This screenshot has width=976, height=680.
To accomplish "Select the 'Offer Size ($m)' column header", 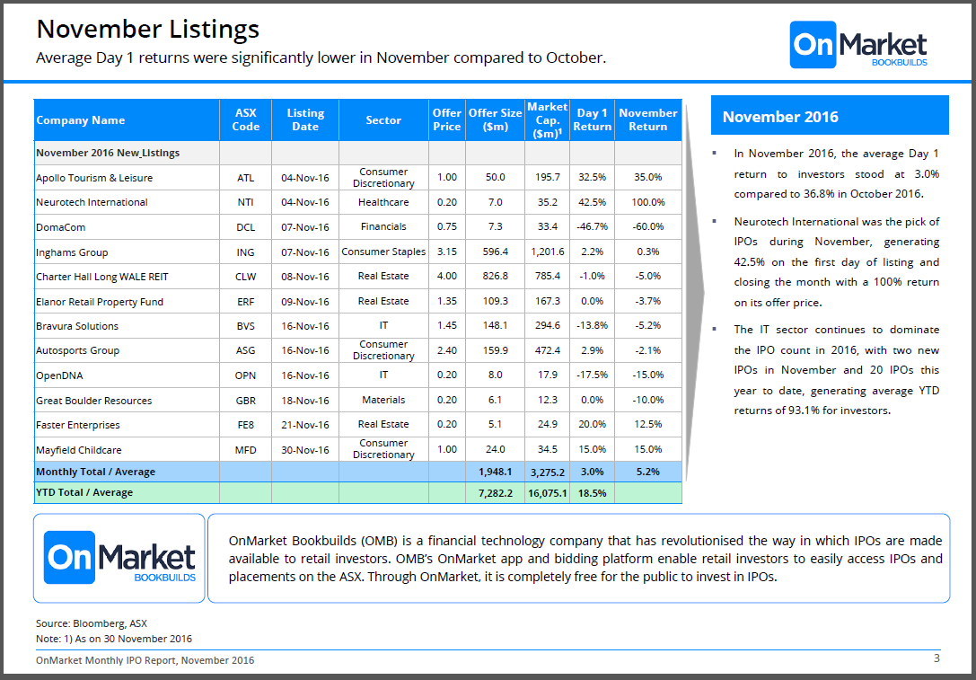I will (x=495, y=120).
